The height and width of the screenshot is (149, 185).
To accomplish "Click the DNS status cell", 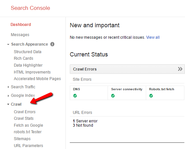I will click(x=89, y=93).
